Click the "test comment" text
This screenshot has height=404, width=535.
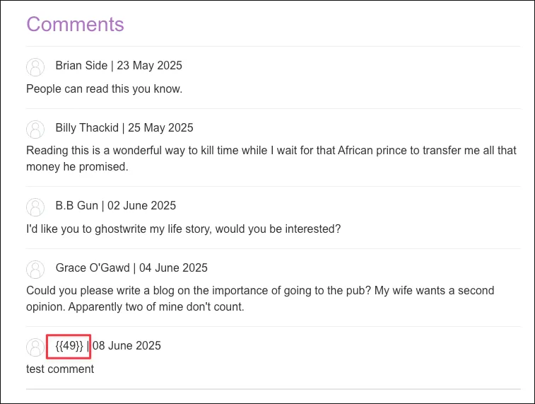tap(60, 369)
